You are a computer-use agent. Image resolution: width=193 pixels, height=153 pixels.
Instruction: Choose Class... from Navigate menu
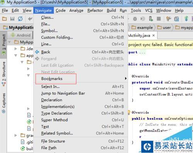click(x=81, y=17)
